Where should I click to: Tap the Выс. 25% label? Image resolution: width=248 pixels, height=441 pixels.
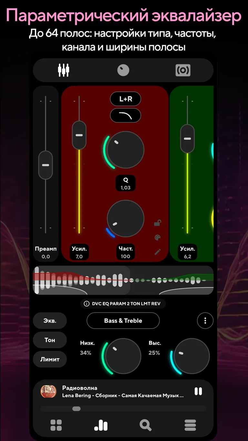pos(155,348)
